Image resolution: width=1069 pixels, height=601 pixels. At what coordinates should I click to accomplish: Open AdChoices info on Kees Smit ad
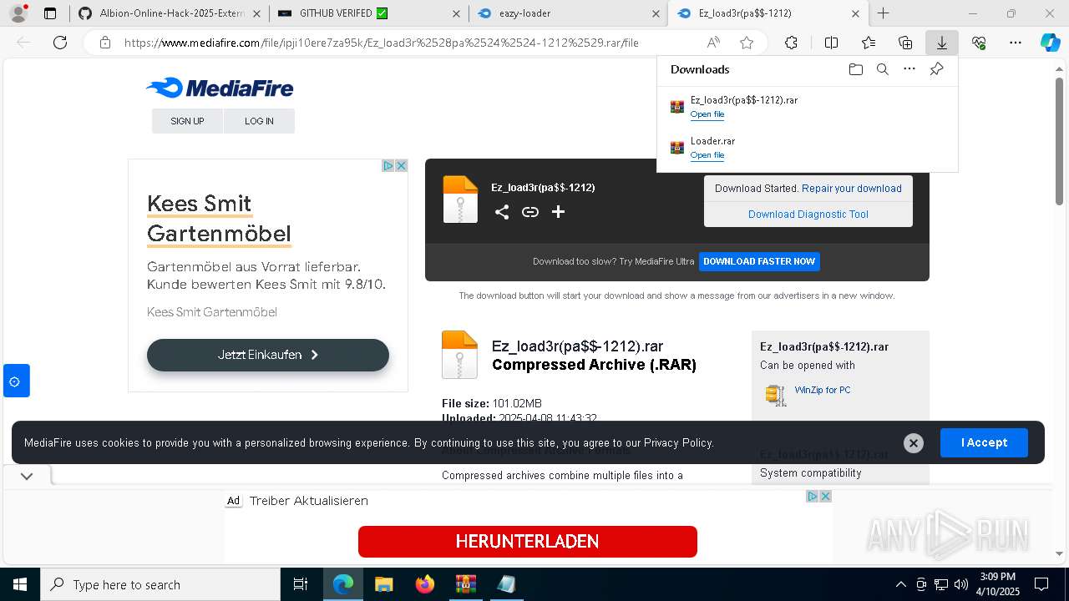tap(388, 166)
